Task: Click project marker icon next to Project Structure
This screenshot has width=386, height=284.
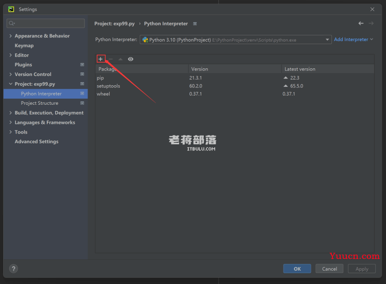Action: click(82, 103)
